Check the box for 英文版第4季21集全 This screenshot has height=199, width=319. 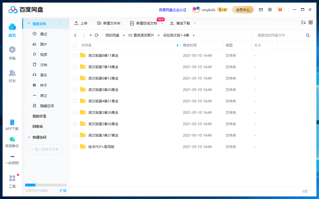coord(75,101)
